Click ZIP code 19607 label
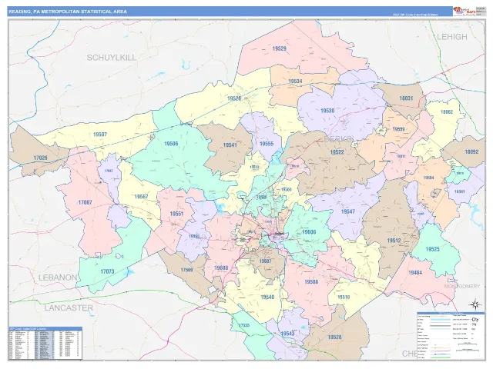 point(265,261)
